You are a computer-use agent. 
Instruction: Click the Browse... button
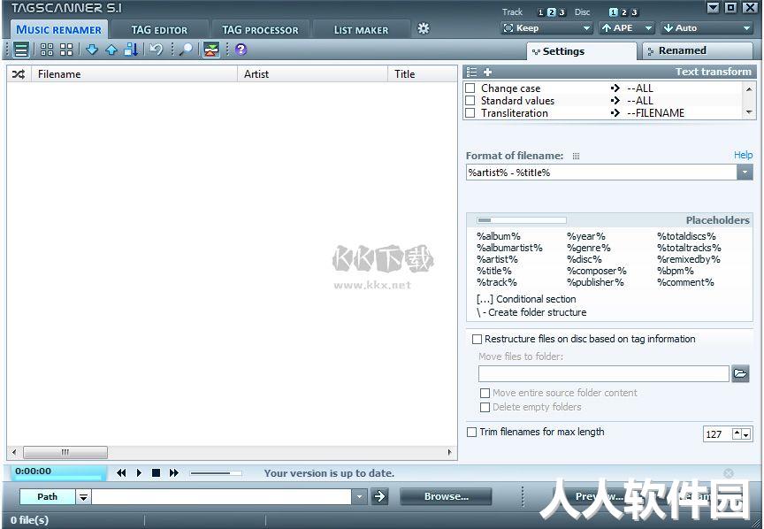coord(446,497)
